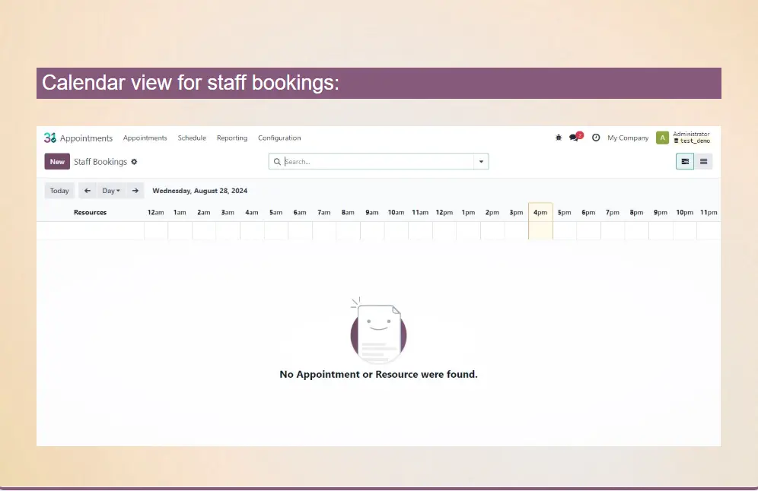Click the Appointments app logo icon
Screen dimensions: 758x491
tap(50, 138)
